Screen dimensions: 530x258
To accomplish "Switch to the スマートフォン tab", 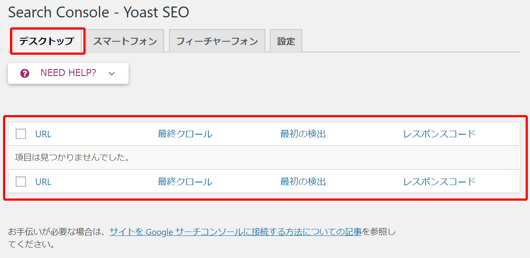I will pos(125,41).
